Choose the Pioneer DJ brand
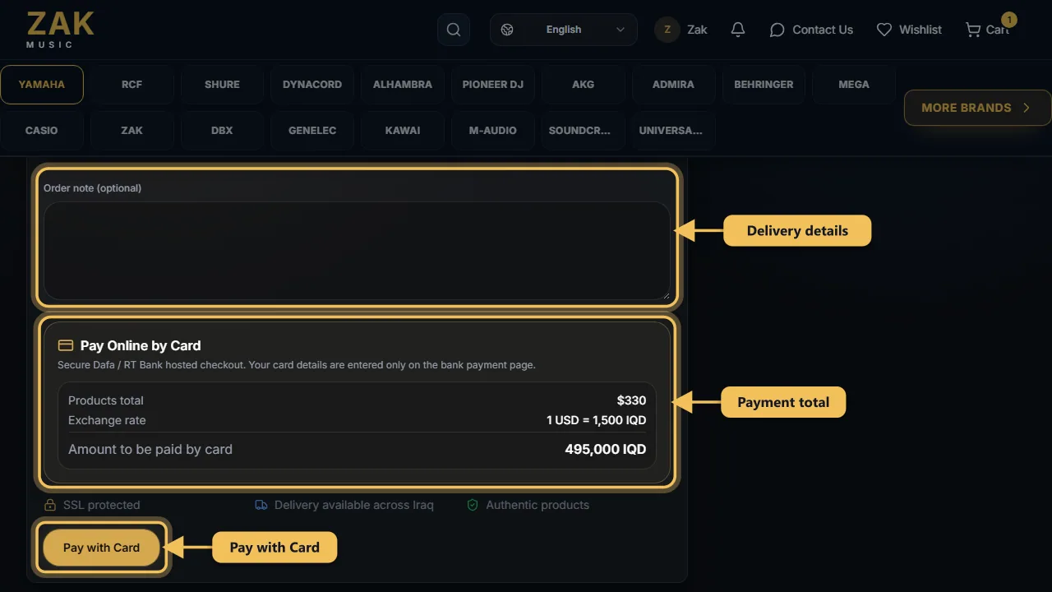The image size is (1052, 592). (493, 85)
